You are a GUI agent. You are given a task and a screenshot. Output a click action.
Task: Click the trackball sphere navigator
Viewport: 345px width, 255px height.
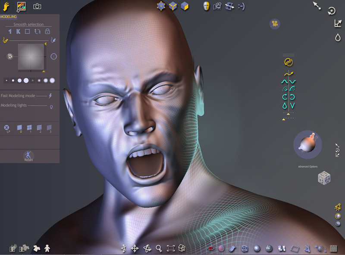coord(307,145)
